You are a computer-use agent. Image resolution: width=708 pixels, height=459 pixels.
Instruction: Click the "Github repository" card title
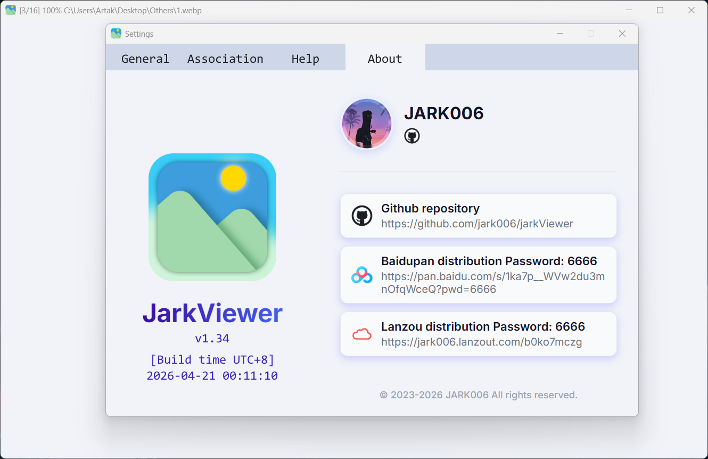click(x=430, y=208)
